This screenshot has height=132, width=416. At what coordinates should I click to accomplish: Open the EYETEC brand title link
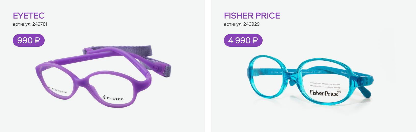click(29, 16)
